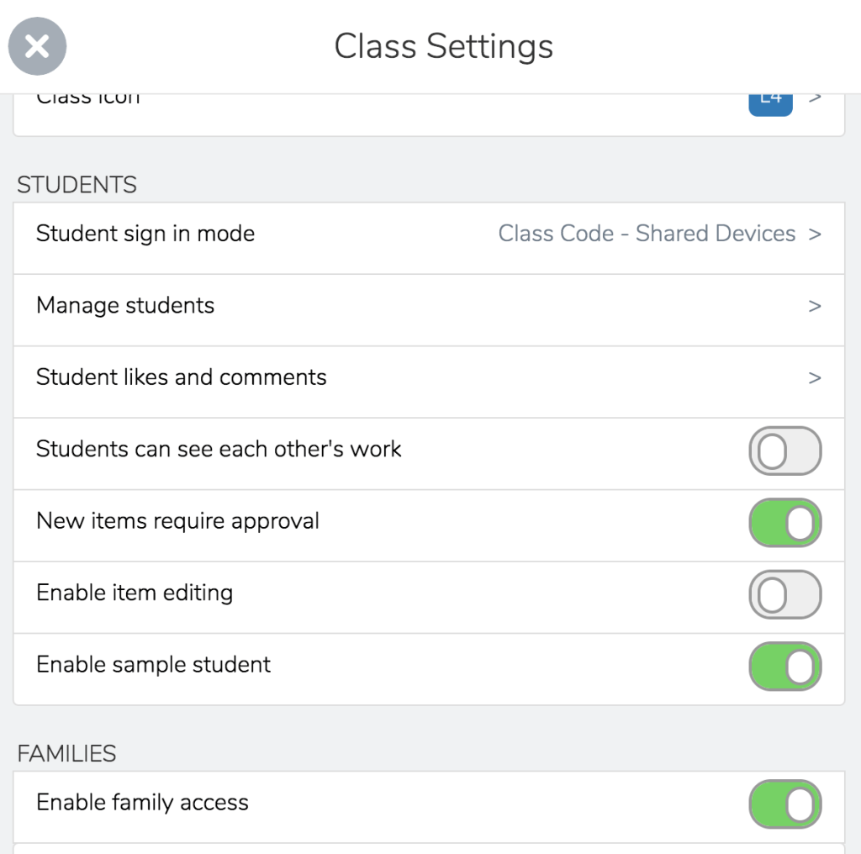Screen dimensions: 861x854
Task: Click the Student sign in mode chevron
Action: (x=814, y=235)
